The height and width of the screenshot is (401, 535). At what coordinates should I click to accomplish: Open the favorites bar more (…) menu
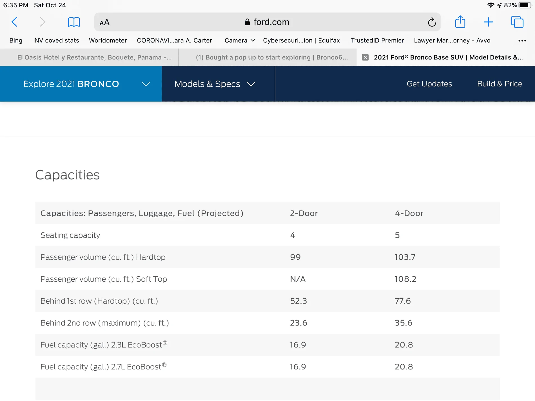click(x=522, y=41)
